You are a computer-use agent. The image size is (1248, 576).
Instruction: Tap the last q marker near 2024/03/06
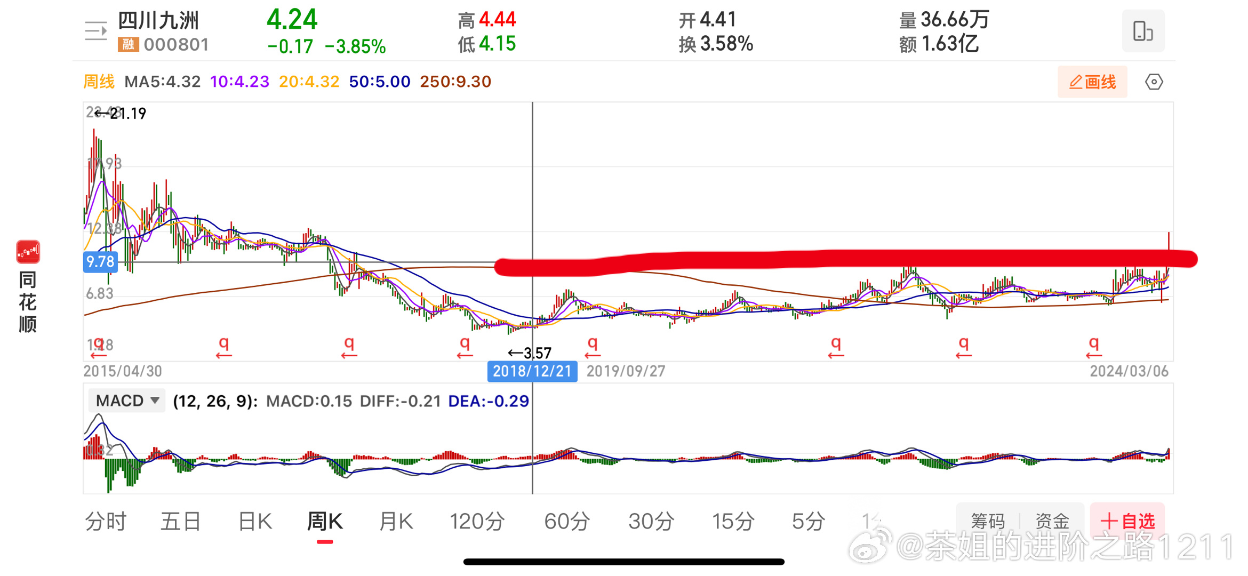coord(1094,347)
